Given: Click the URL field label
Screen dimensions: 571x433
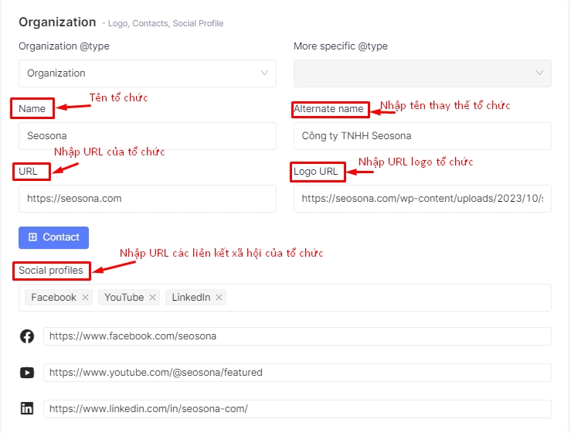Looking at the screenshot, I should 28,172.
